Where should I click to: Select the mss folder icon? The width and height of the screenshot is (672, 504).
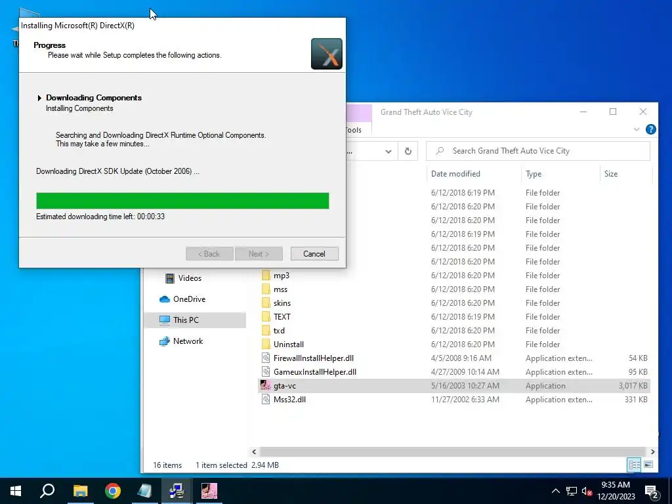tap(266, 289)
